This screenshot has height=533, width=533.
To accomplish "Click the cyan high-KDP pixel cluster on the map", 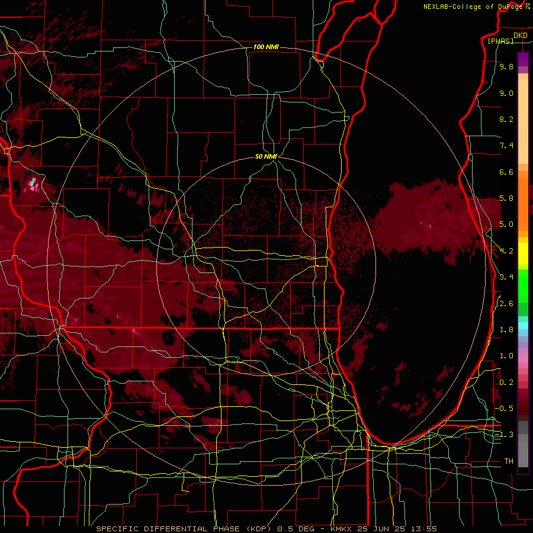I will coord(33,182).
